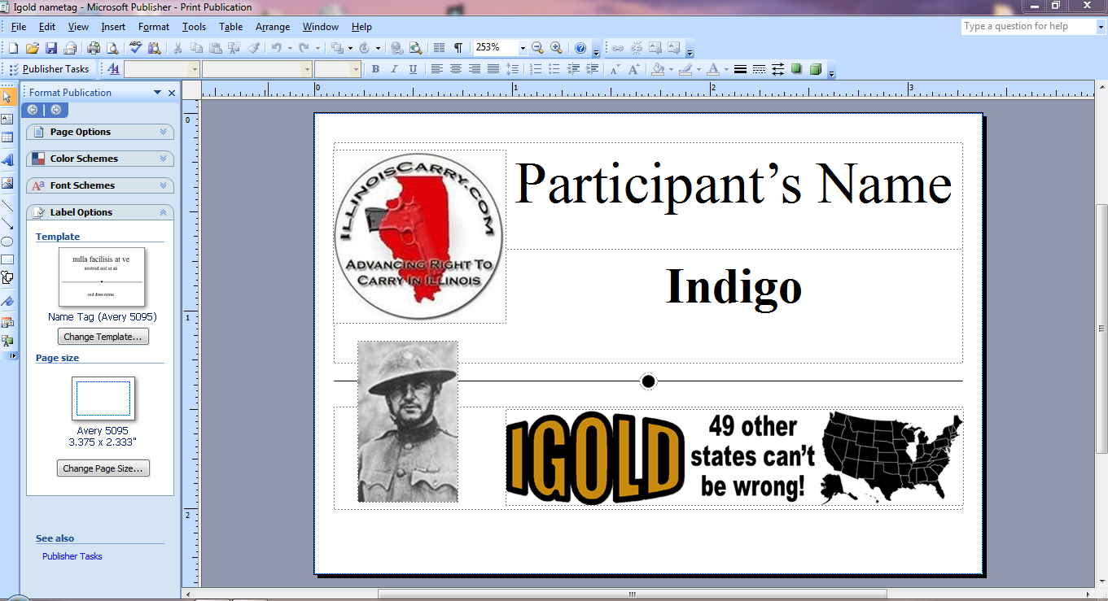The image size is (1108, 601).
Task: Click the Format Painter brush
Action: point(253,48)
